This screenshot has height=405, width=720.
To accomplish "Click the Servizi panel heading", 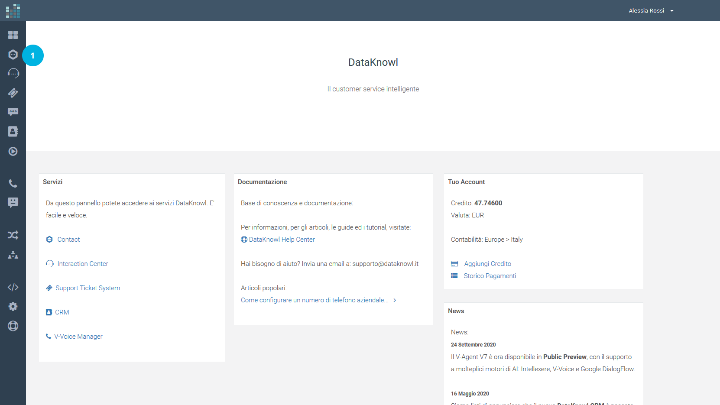I will coord(53,182).
